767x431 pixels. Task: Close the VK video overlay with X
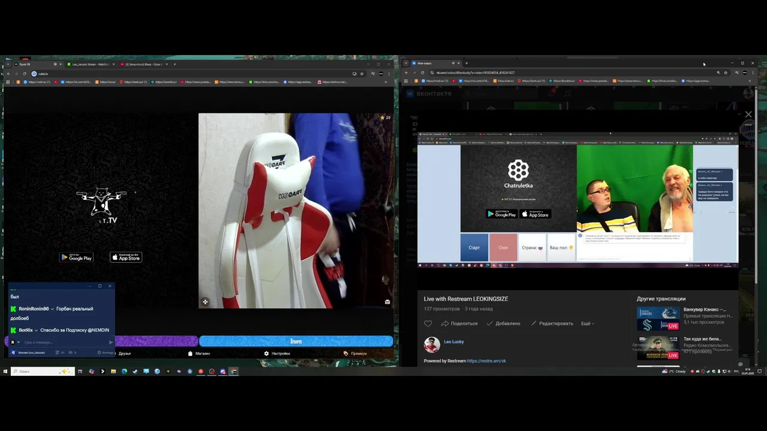748,114
